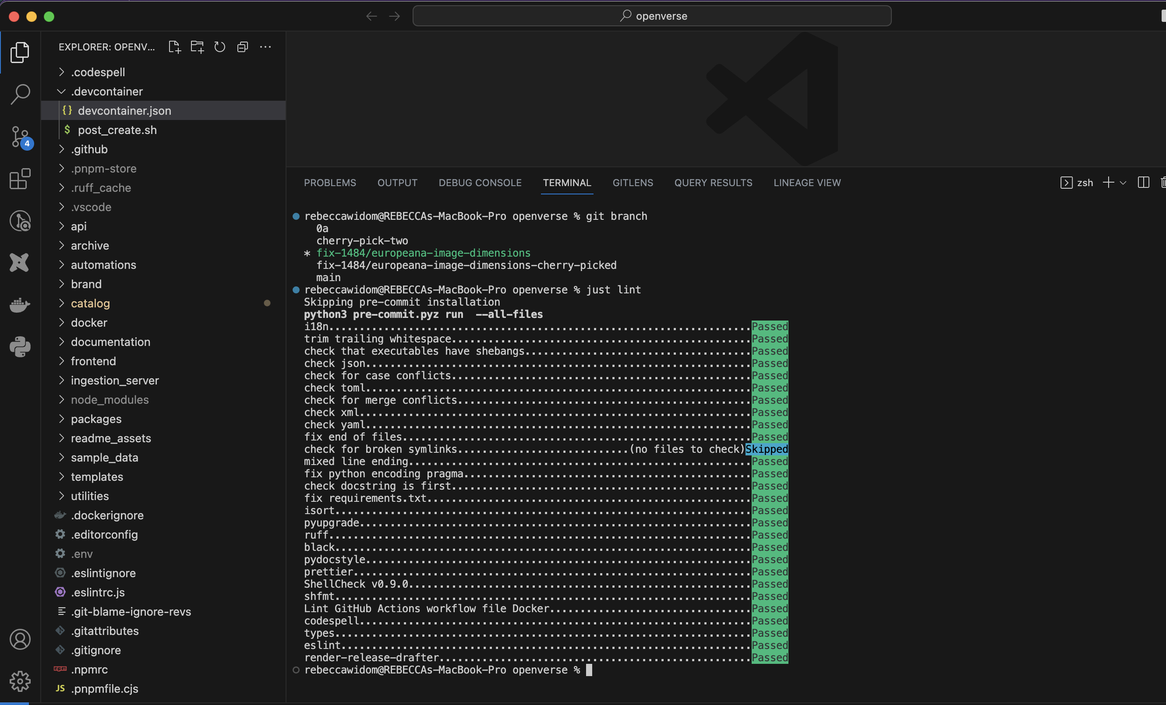1166x705 pixels.
Task: Switch to the DEBUG CONSOLE tab
Action: click(x=480, y=183)
